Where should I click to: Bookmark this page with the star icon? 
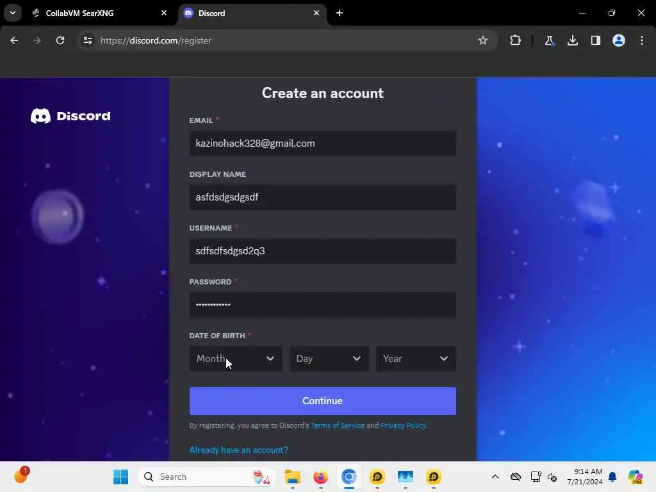[x=483, y=40]
